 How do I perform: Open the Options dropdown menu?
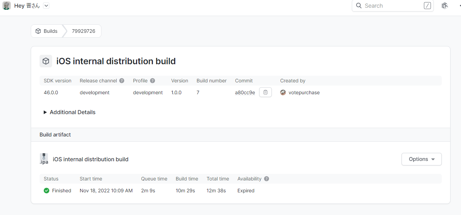tap(421, 159)
